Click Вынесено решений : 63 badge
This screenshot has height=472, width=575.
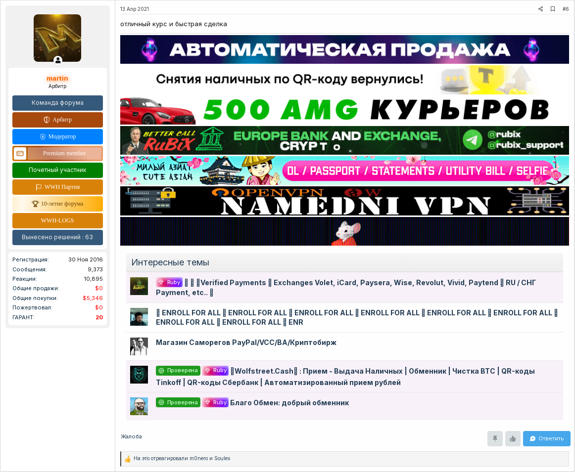(57, 237)
